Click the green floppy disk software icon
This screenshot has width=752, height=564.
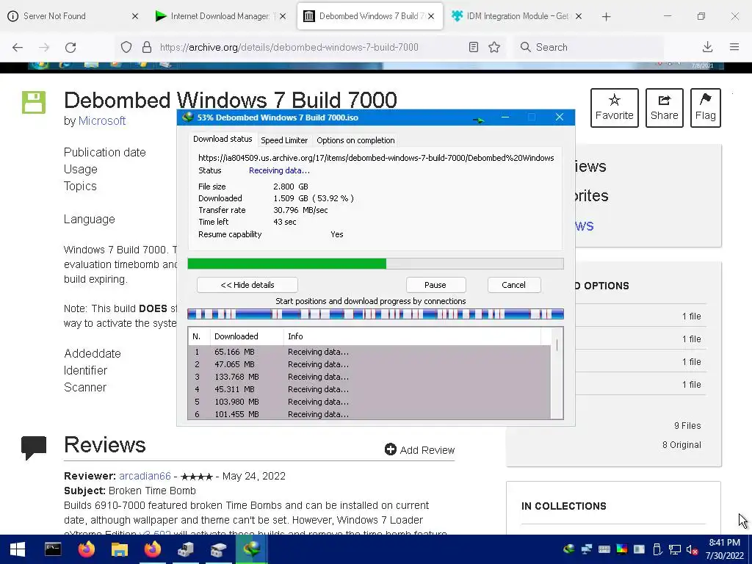click(x=34, y=102)
